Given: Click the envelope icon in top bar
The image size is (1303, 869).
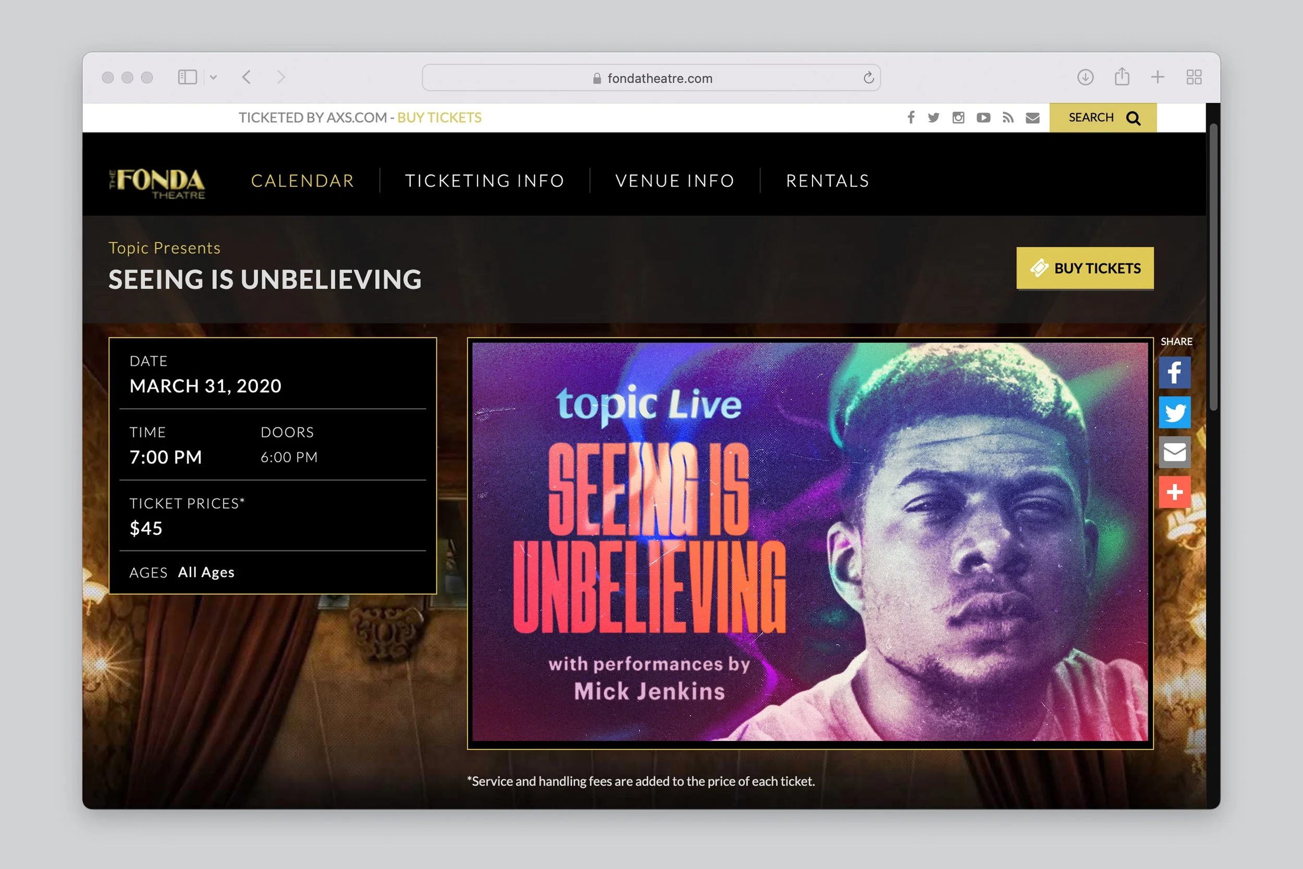Looking at the screenshot, I should pos(1032,117).
